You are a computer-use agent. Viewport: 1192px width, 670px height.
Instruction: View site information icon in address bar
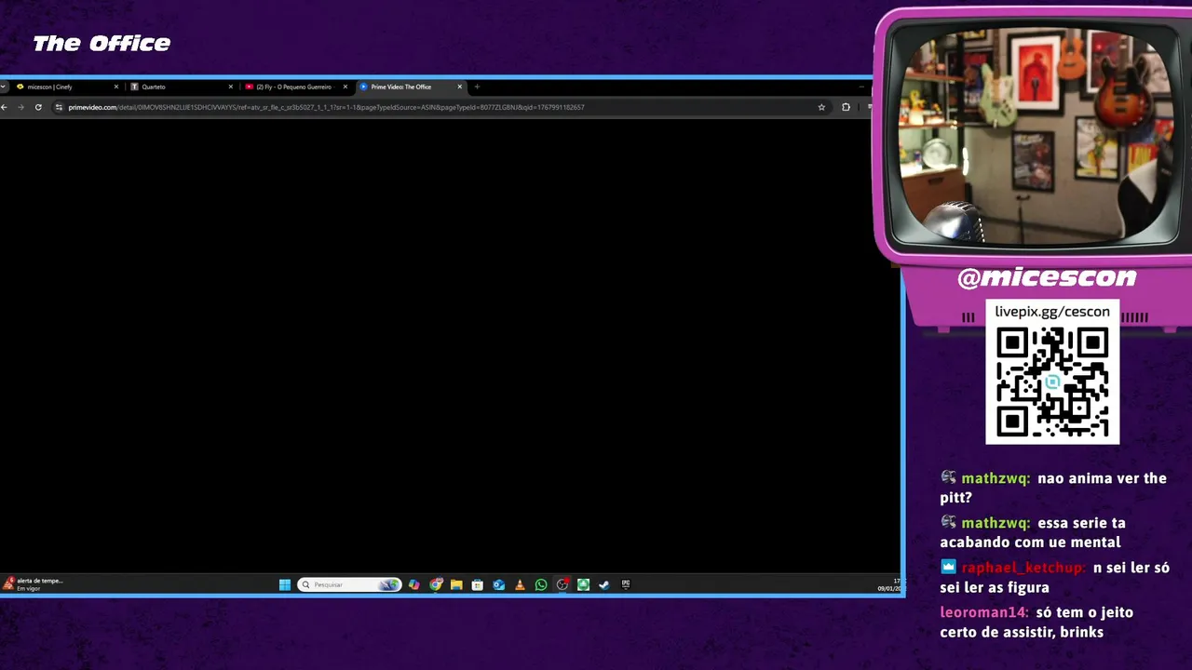(59, 107)
